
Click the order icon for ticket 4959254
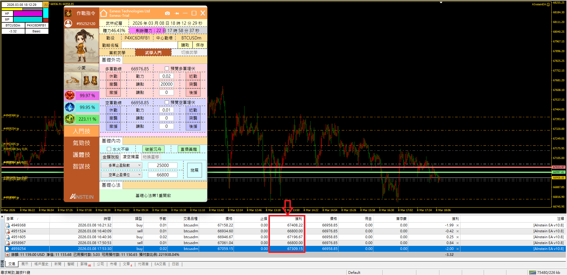click(8, 249)
